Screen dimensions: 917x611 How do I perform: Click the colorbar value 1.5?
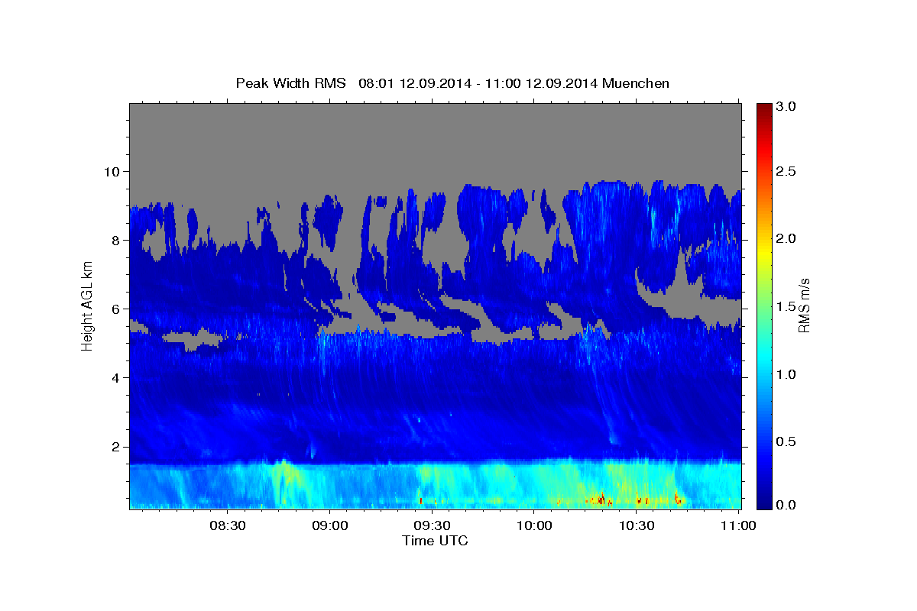786,306
